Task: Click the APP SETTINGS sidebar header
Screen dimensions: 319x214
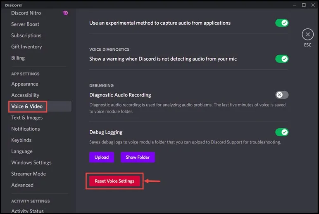Action: [25, 74]
